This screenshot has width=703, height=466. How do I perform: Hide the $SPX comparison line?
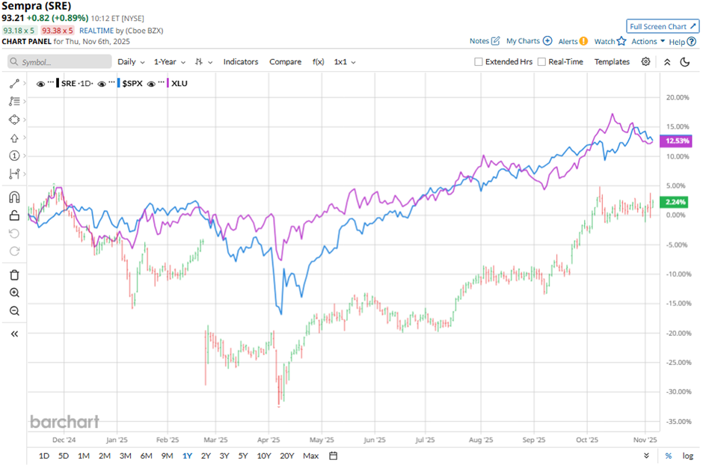coord(102,84)
